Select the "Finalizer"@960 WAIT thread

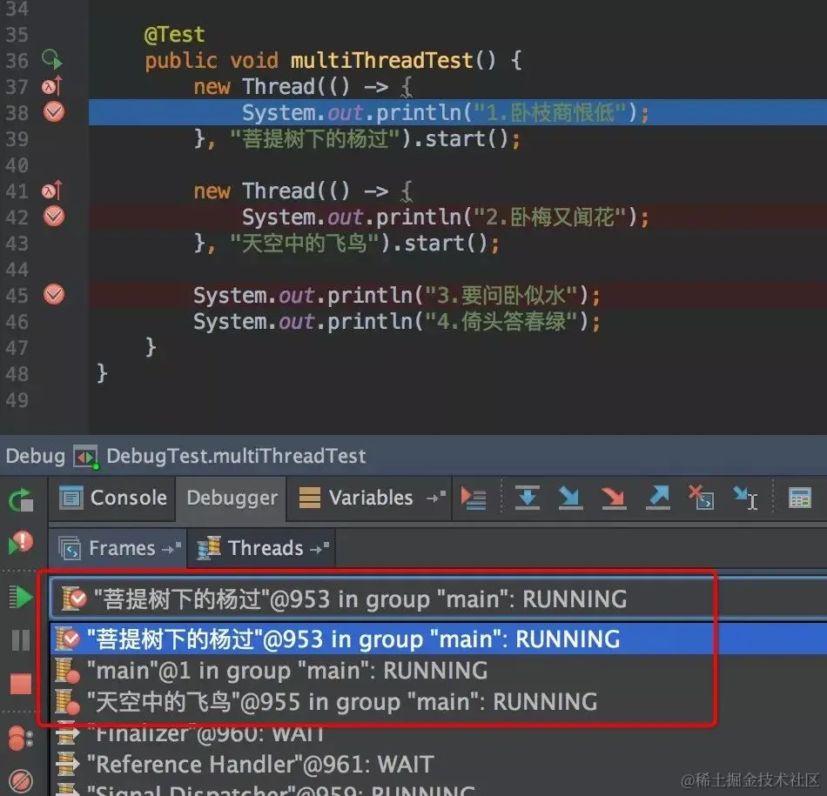click(439, 733)
